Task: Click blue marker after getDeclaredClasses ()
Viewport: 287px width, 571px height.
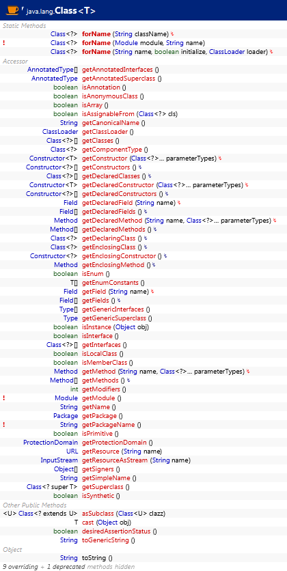Action: [150, 176]
